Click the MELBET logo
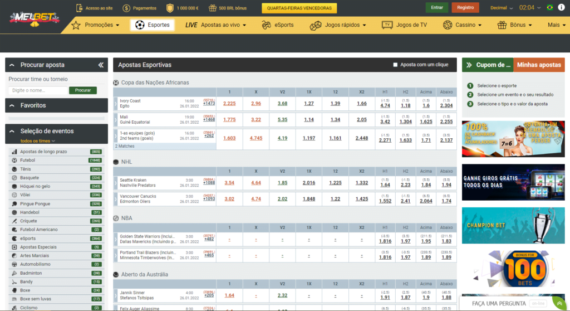The width and height of the screenshot is (570, 311). tap(35, 18)
